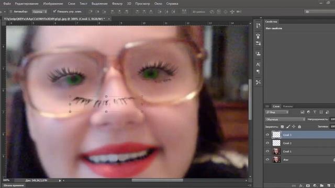The width and height of the screenshot is (335, 188).
Task: Open the Character panel icon
Action: [258, 64]
